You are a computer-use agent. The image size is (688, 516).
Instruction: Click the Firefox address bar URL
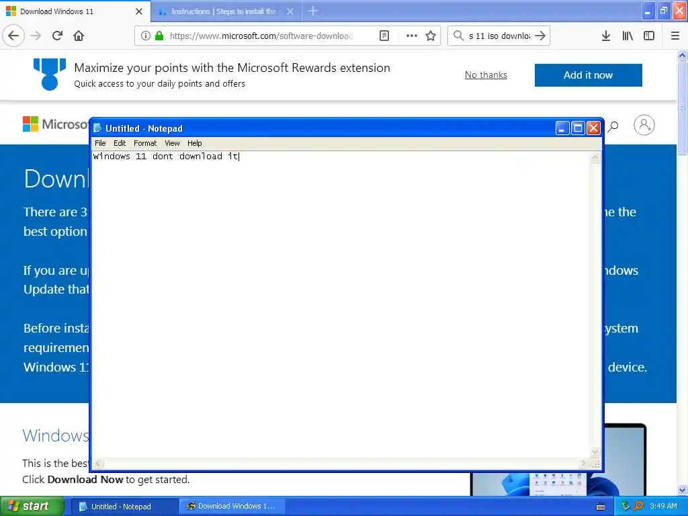pos(261,36)
